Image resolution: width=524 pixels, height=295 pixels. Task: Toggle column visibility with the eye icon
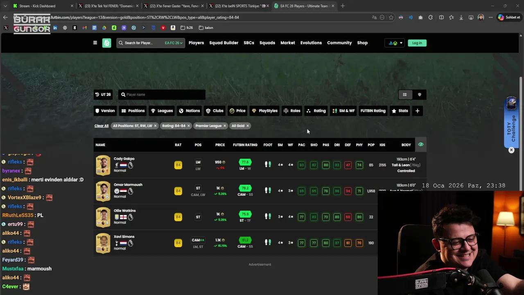point(420,144)
